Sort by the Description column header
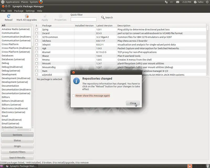Image resolution: width=210 pixels, height=168 pixels. [161, 25]
